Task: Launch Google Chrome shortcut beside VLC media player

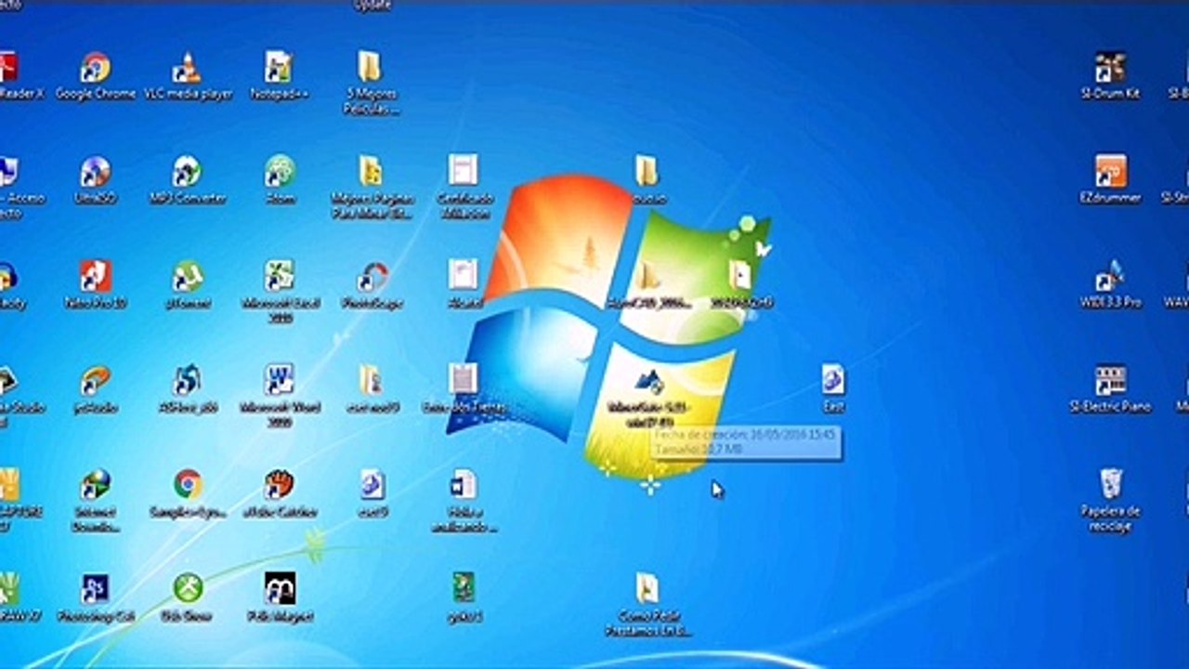Action: pos(95,67)
